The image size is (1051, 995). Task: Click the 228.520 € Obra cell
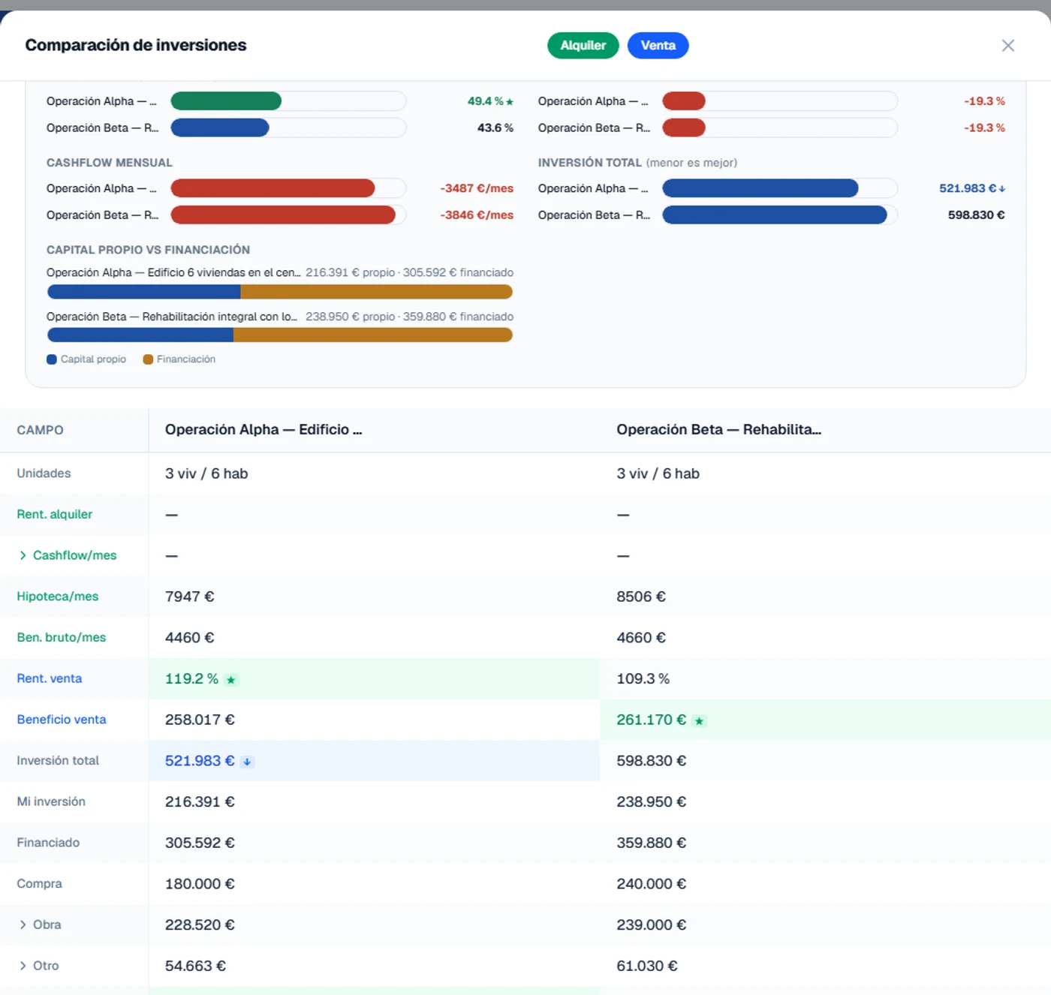tap(200, 924)
